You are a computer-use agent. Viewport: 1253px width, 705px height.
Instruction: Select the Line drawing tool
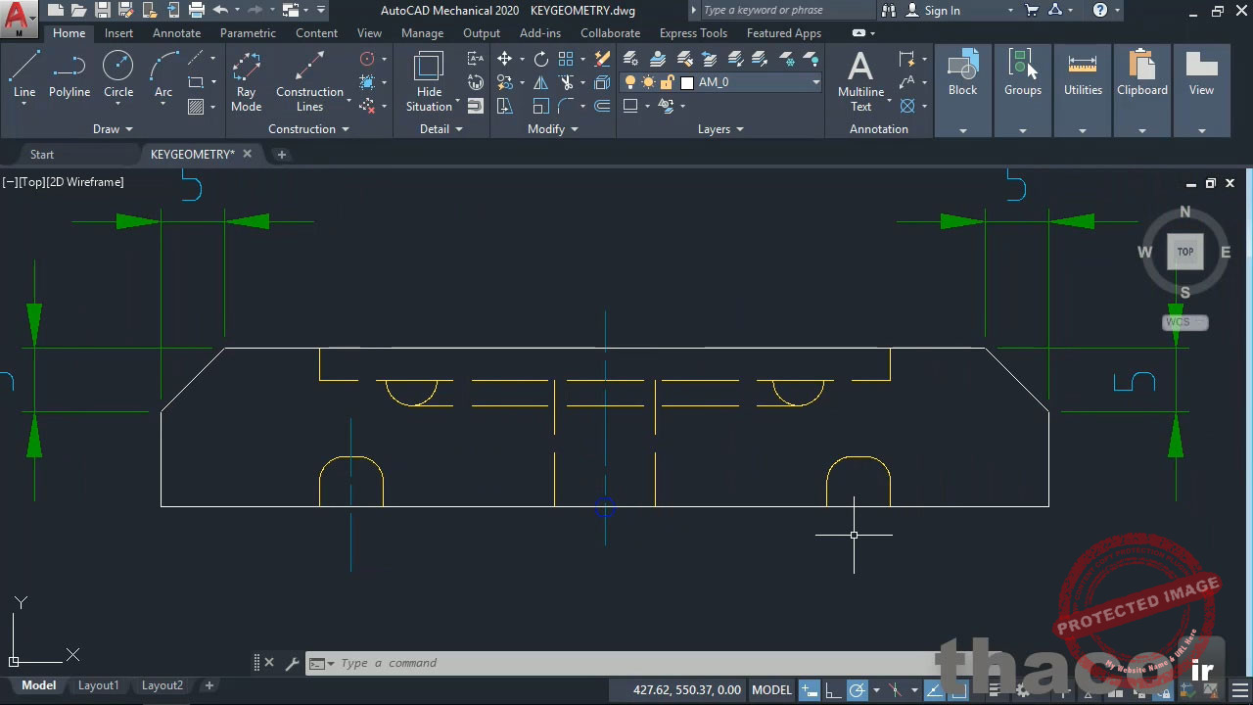[x=24, y=75]
